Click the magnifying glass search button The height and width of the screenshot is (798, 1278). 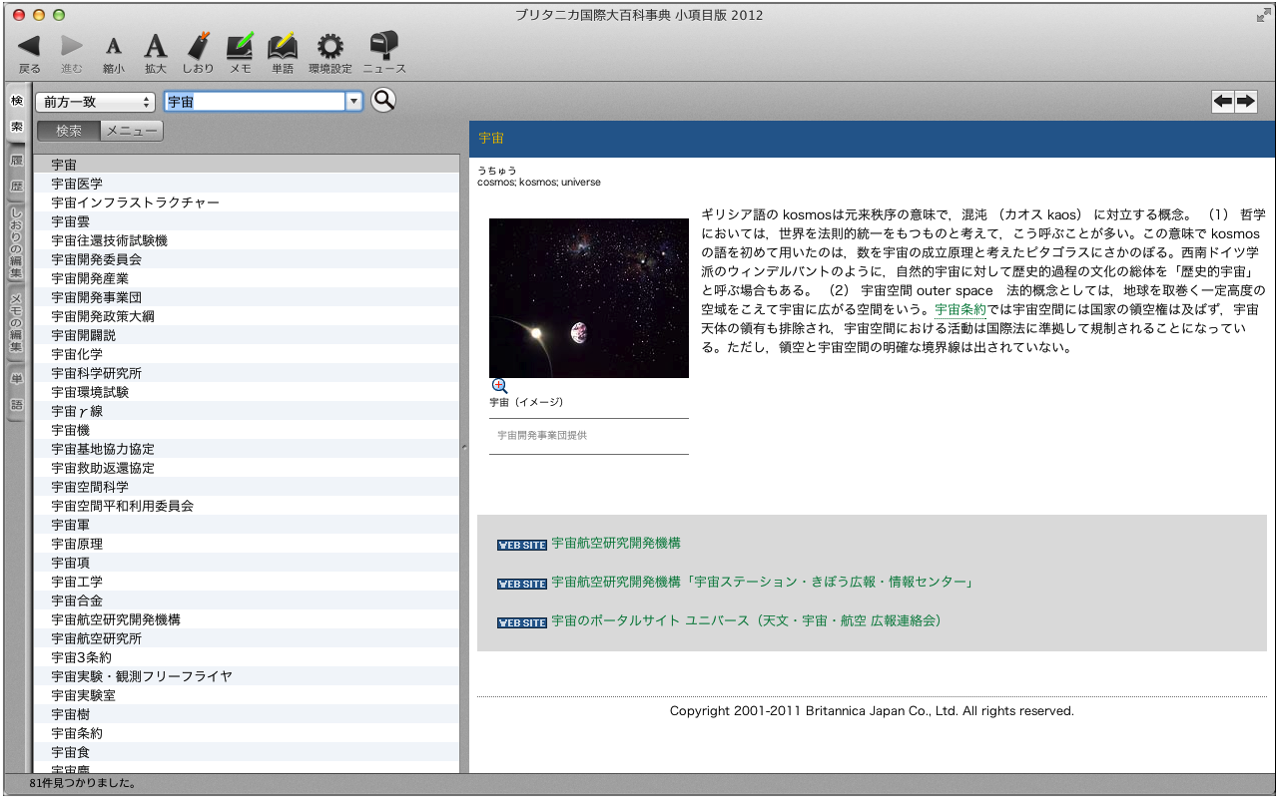point(383,101)
